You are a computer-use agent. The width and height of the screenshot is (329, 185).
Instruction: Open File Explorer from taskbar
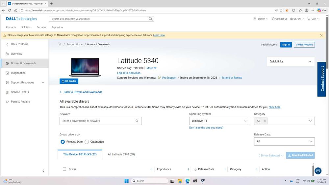180,181
